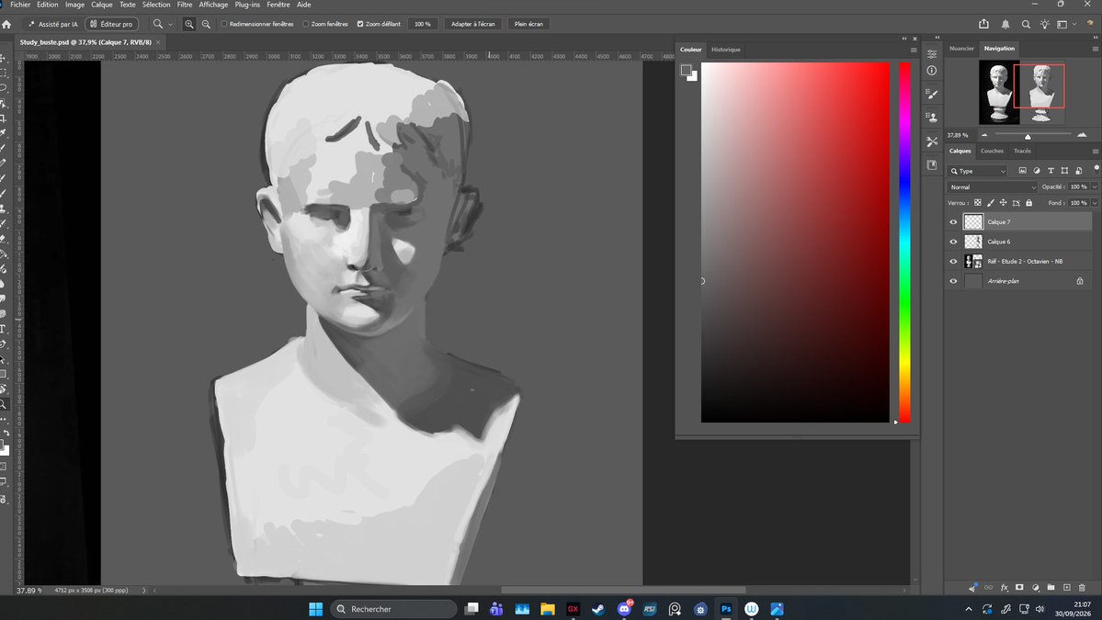Viewport: 1102px width, 620px height.
Task: Create new adjustment layer from half-circle icon
Action: tap(1035, 588)
